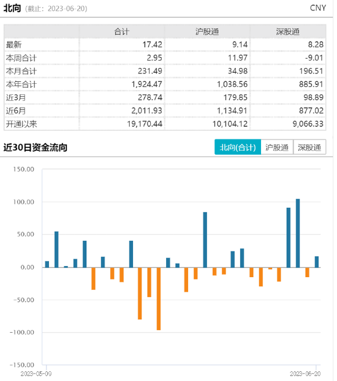The width and height of the screenshot is (337, 381).
Task: Click the tallest blue bar above 100
Action: tap(298, 233)
